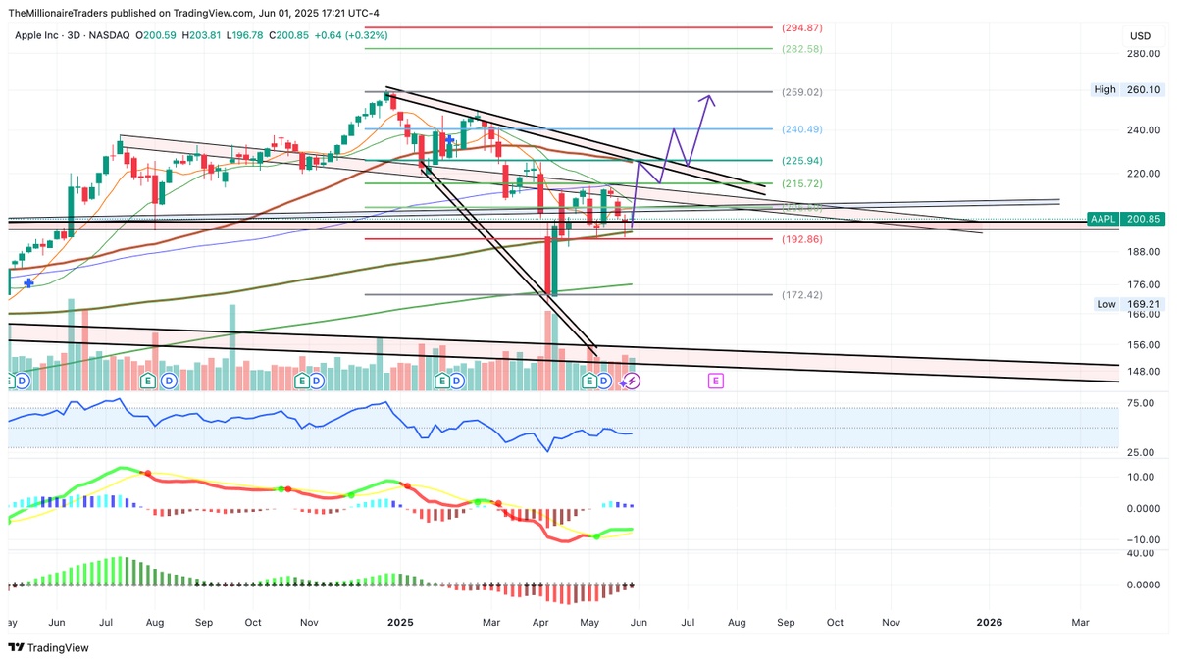Click the USD currency label
This screenshot has width=1177, height=662.
pos(1138,35)
